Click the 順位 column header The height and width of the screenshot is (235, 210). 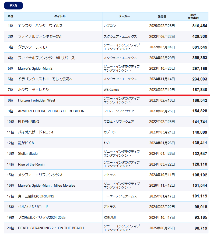pyautogui.click(x=10, y=16)
